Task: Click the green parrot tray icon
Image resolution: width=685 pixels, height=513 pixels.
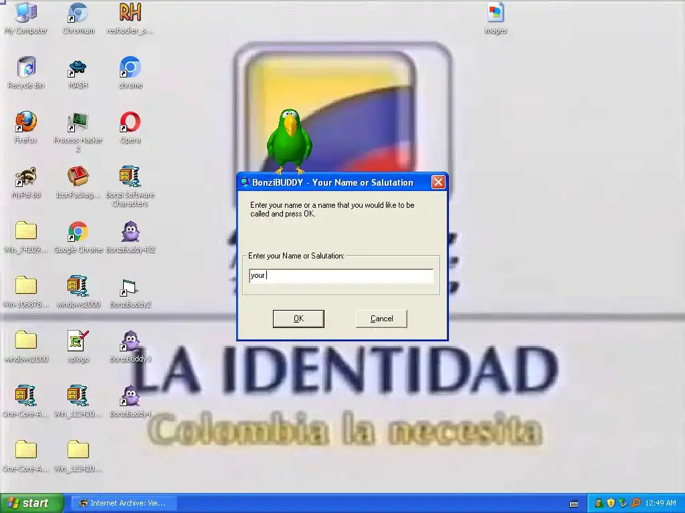Action: click(x=599, y=504)
